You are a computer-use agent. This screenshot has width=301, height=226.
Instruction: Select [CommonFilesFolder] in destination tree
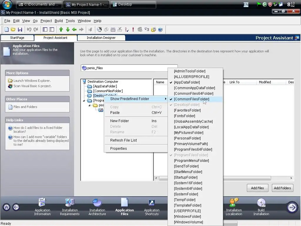108,91
